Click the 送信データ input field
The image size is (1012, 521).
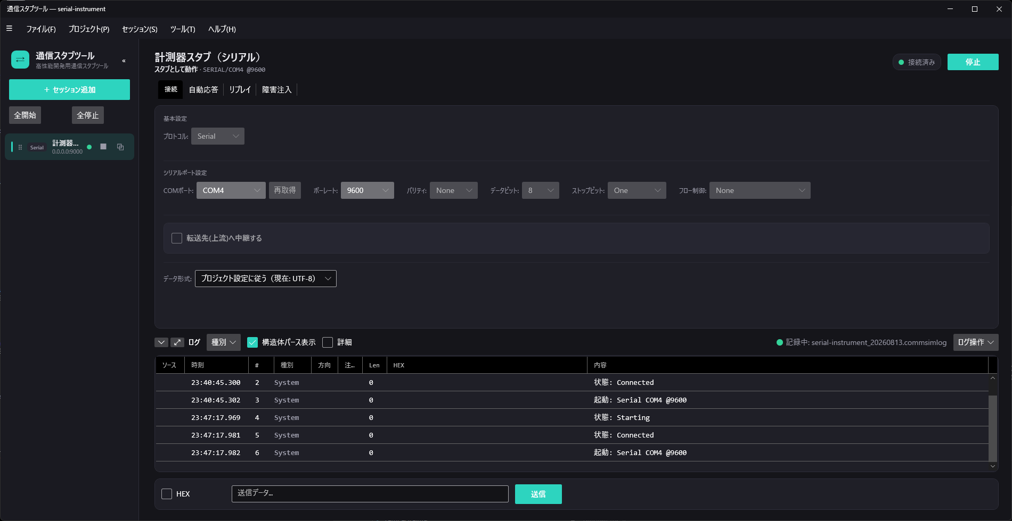tap(370, 493)
